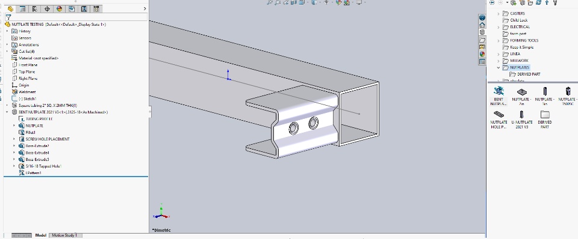
Task: Select the Sensors folder icon
Action: pos(14,38)
